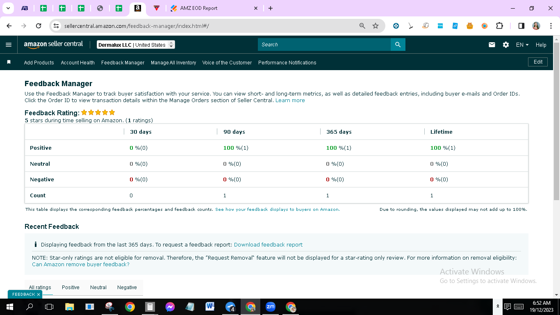Toggle the Chrome side panel

pos(521,26)
